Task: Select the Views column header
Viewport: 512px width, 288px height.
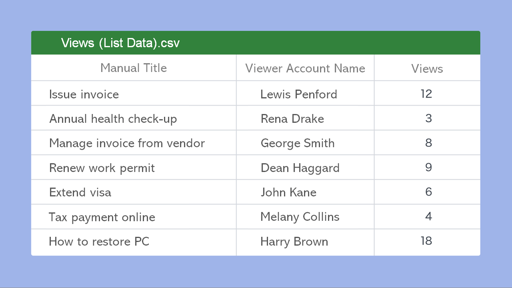Action: coord(427,69)
